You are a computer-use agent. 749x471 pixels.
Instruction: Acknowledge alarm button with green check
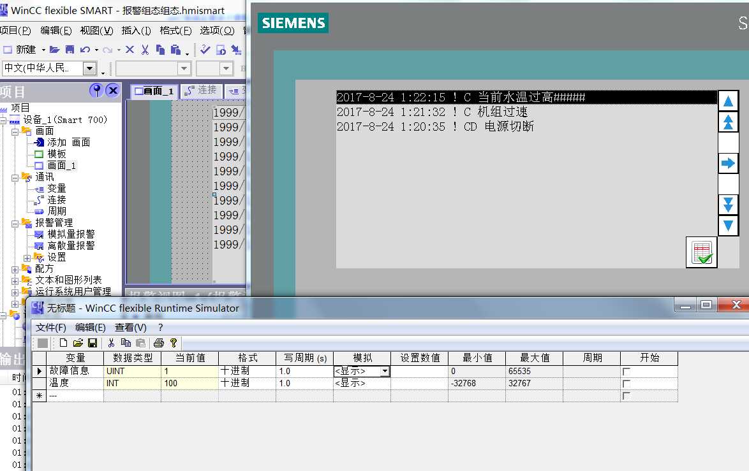click(701, 252)
